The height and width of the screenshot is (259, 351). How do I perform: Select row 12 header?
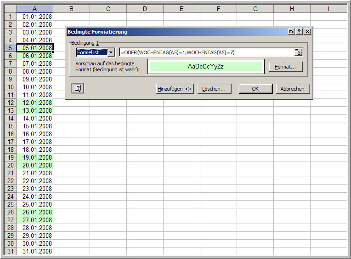point(10,103)
